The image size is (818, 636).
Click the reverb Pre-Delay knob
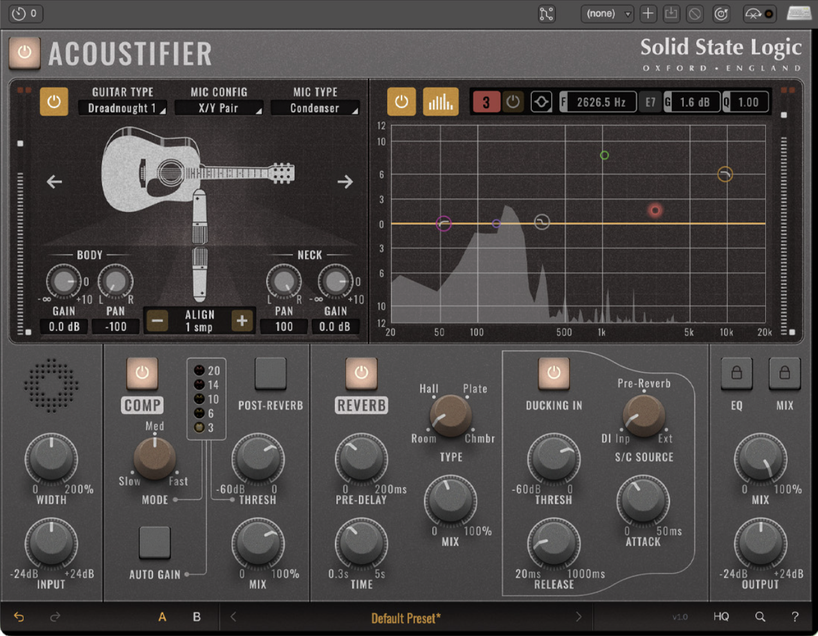(x=361, y=459)
